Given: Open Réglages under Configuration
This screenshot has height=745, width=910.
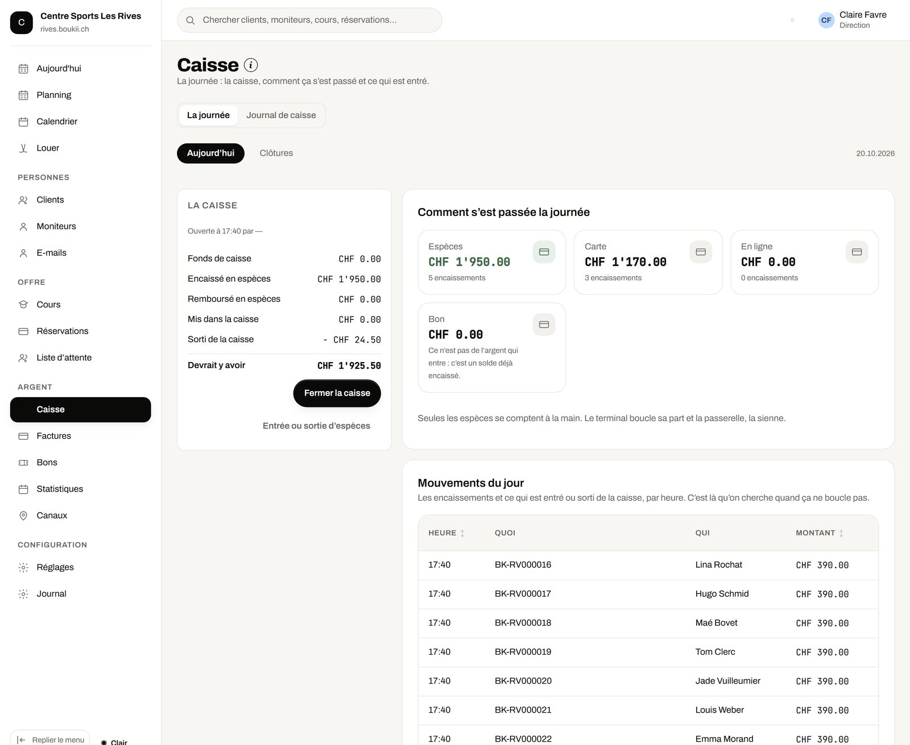Looking at the screenshot, I should 80,567.
